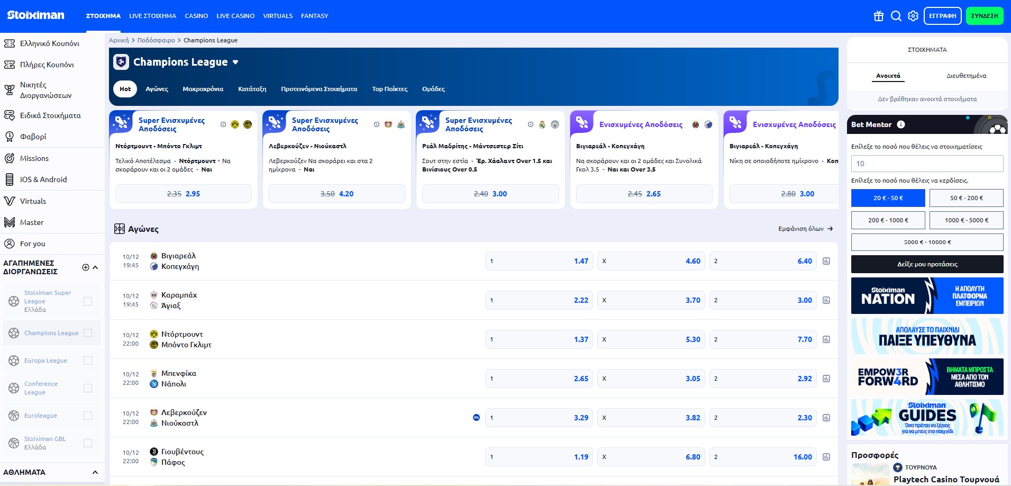Click the bet amount input field
1011x486 pixels.
coord(927,164)
